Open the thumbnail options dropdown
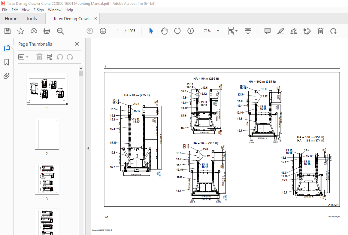The image size is (348, 235). pyautogui.click(x=23, y=57)
